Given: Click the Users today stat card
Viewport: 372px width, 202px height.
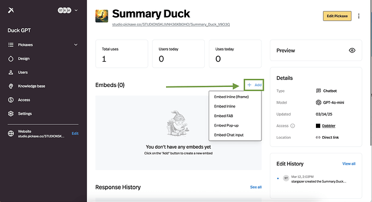Looking at the screenshot, I should pos(178,53).
